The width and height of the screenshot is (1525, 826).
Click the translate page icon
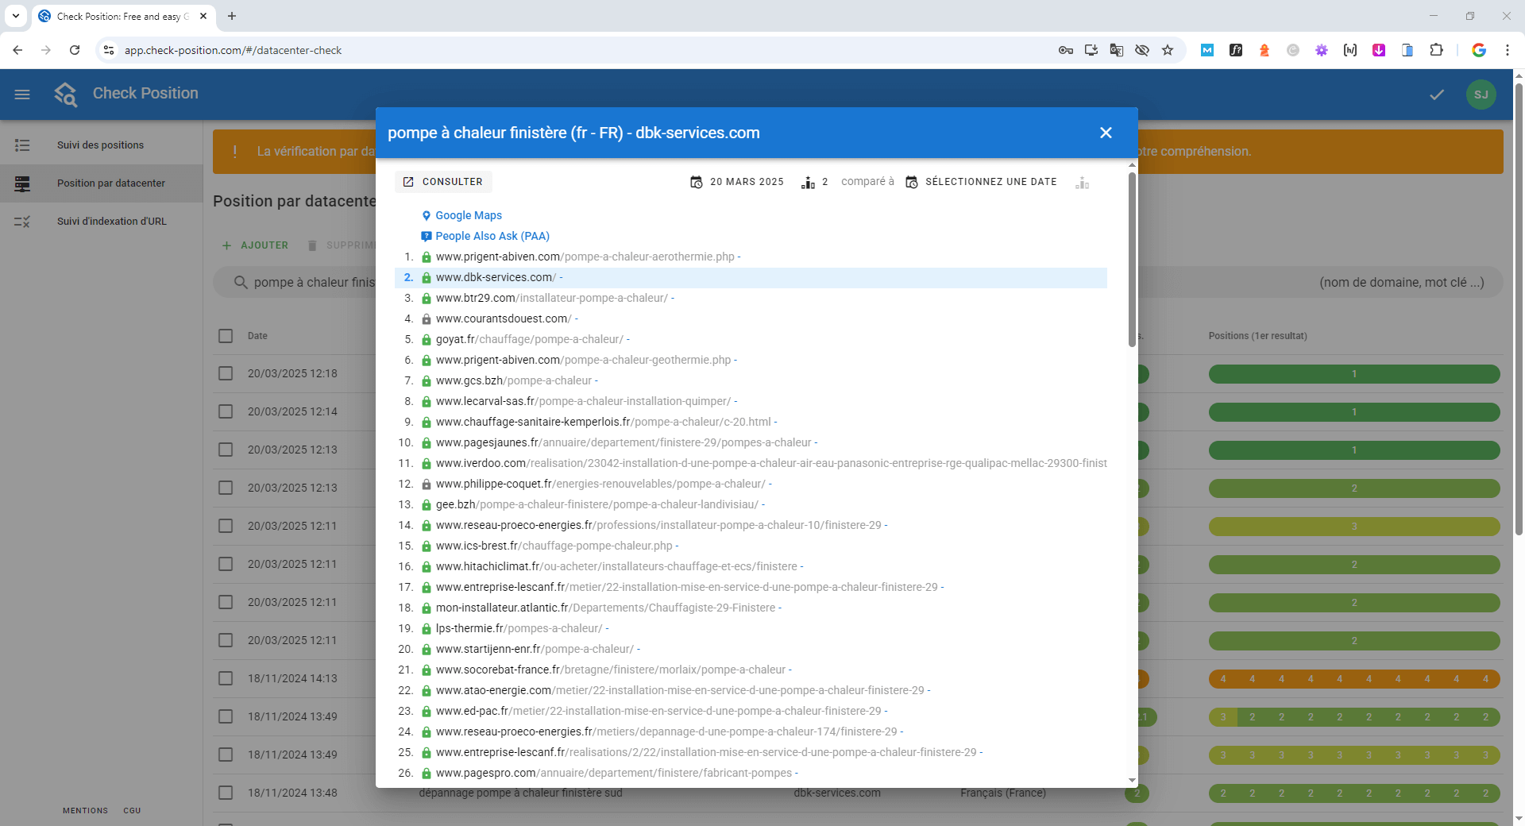(1117, 50)
